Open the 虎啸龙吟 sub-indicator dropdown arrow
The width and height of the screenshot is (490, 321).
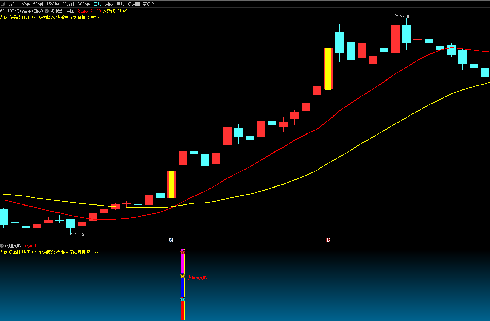2,246
